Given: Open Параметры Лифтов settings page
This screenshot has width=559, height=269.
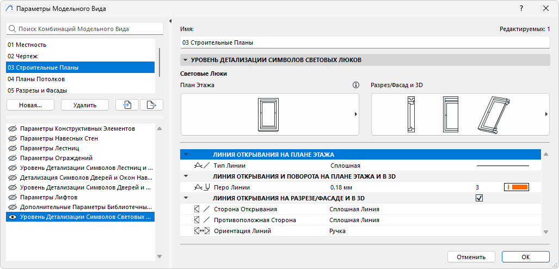Looking at the screenshot, I should pyautogui.click(x=49, y=197).
